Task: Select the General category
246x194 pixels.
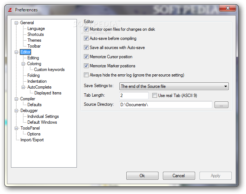Action: pos(27,23)
